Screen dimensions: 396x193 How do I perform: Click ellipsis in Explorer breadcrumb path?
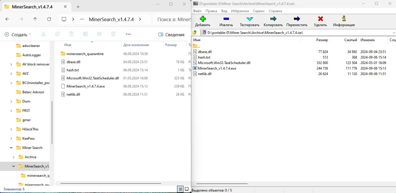coord(82,19)
